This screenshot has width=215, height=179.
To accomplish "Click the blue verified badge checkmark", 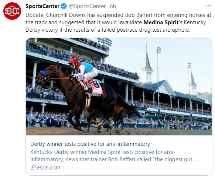I will (x=64, y=6).
